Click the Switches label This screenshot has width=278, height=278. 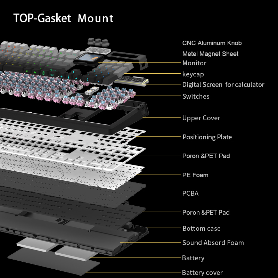pos(196,96)
